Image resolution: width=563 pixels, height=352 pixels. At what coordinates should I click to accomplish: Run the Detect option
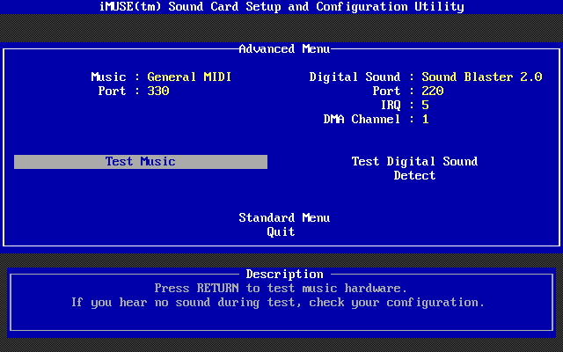click(x=414, y=176)
